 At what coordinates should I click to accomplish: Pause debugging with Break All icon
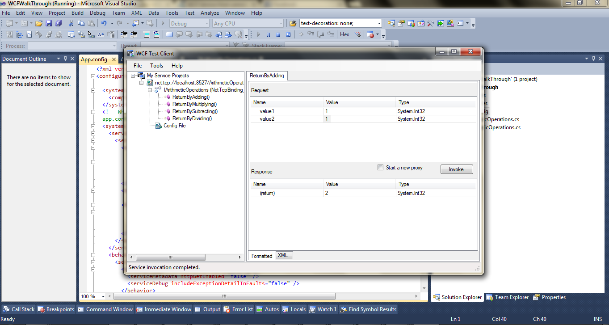pos(268,34)
